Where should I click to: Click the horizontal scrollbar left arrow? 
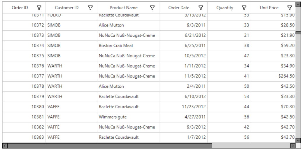coord(5,146)
